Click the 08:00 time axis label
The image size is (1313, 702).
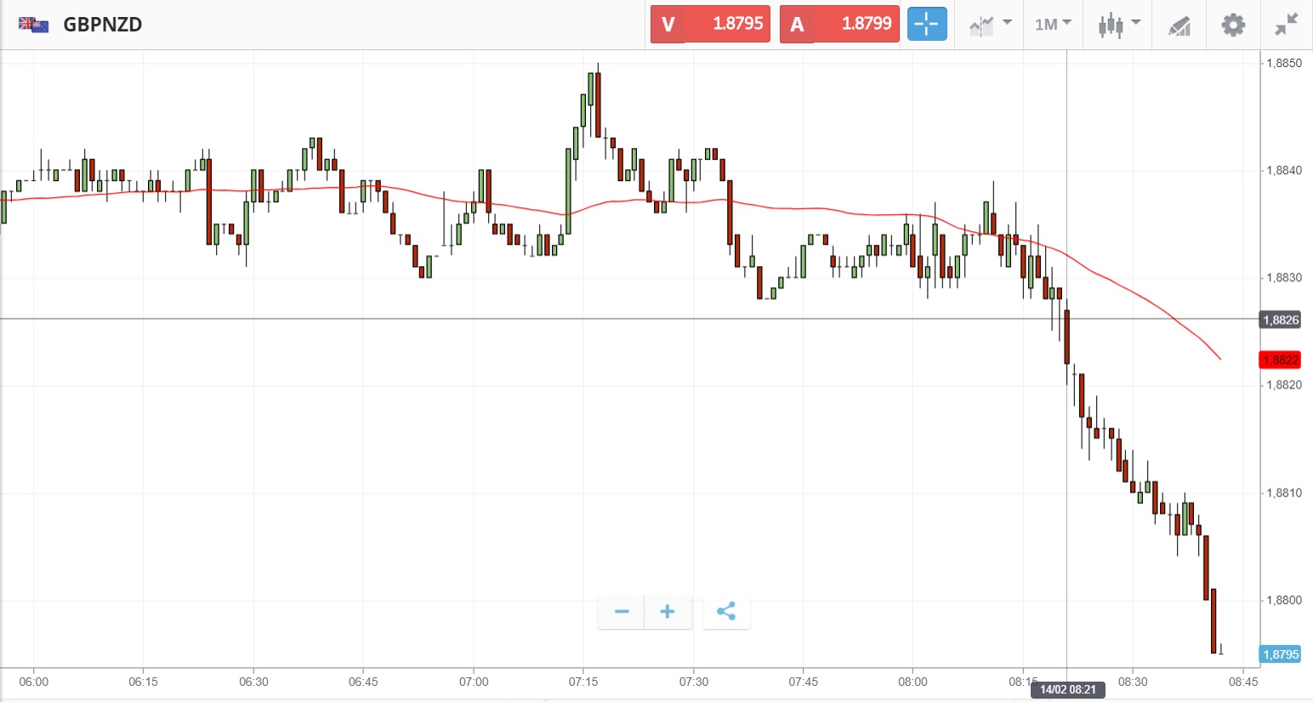(912, 682)
